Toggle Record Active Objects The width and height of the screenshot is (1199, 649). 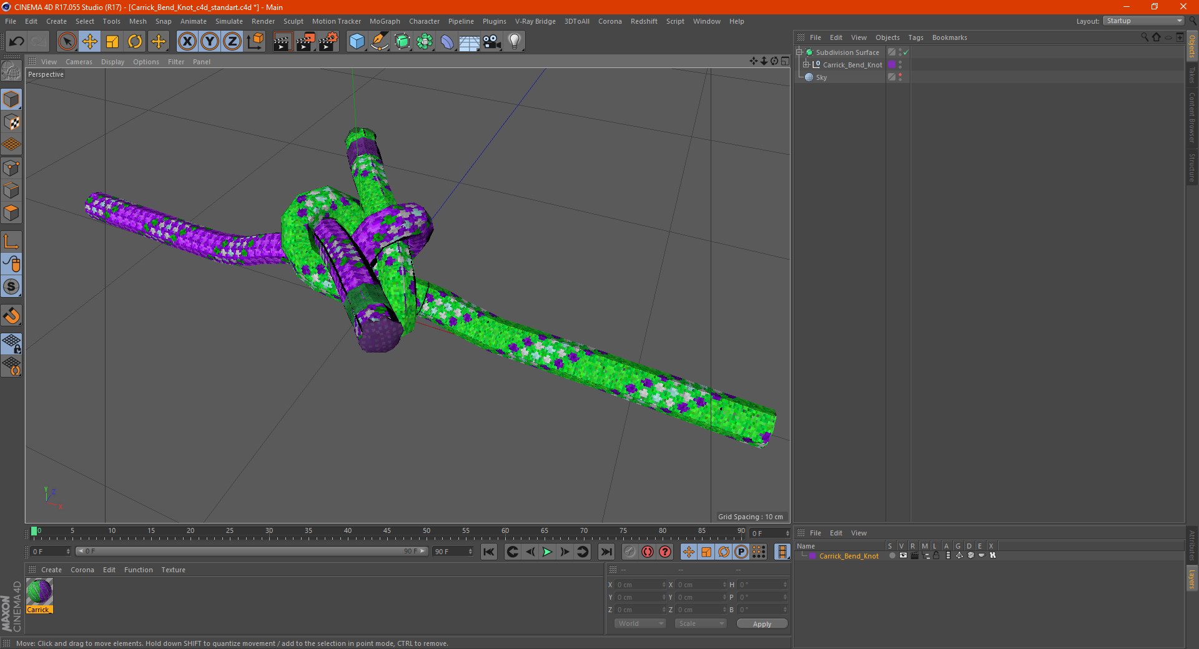(629, 552)
